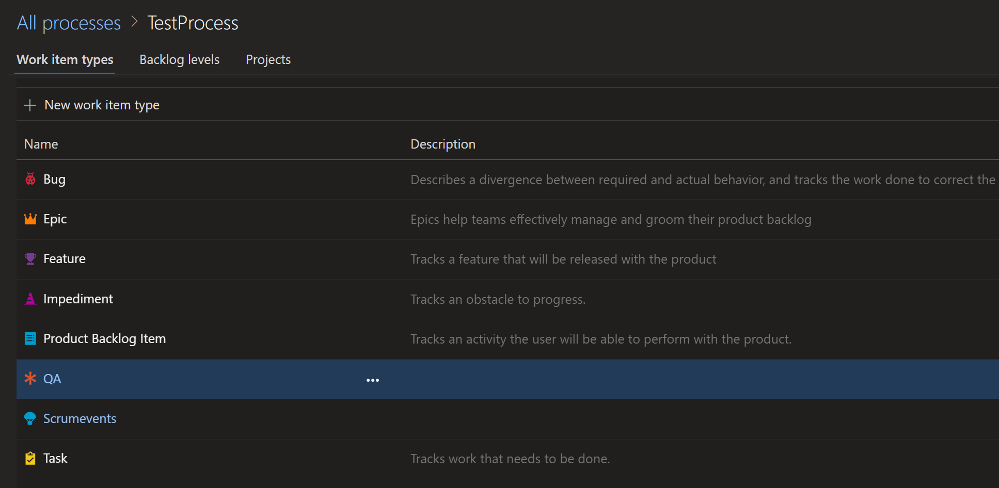Viewport: 999px width, 488px height.
Task: Click the plus icon next to New work item type
Action: [30, 105]
